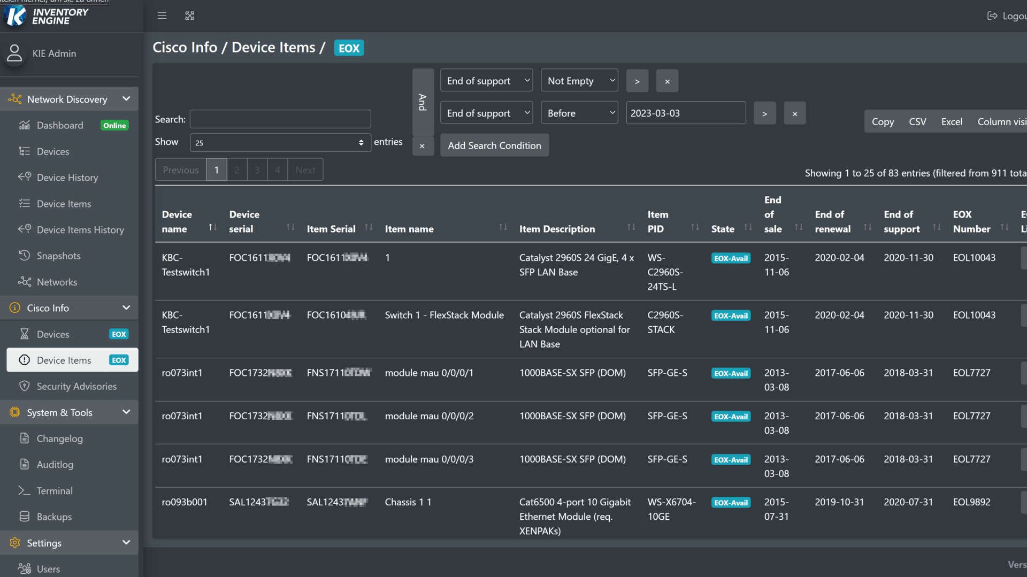Toggle the And logic operator
Image resolution: width=1027 pixels, height=577 pixels.
click(x=423, y=102)
